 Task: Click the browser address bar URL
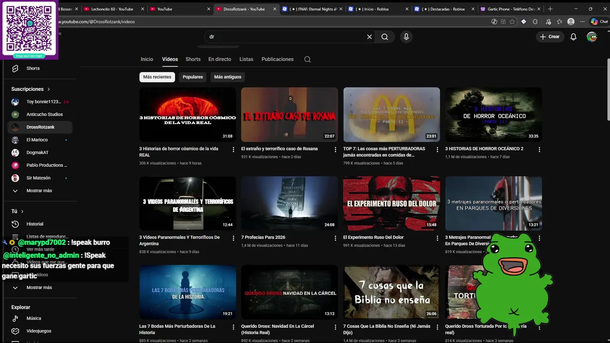tap(97, 21)
